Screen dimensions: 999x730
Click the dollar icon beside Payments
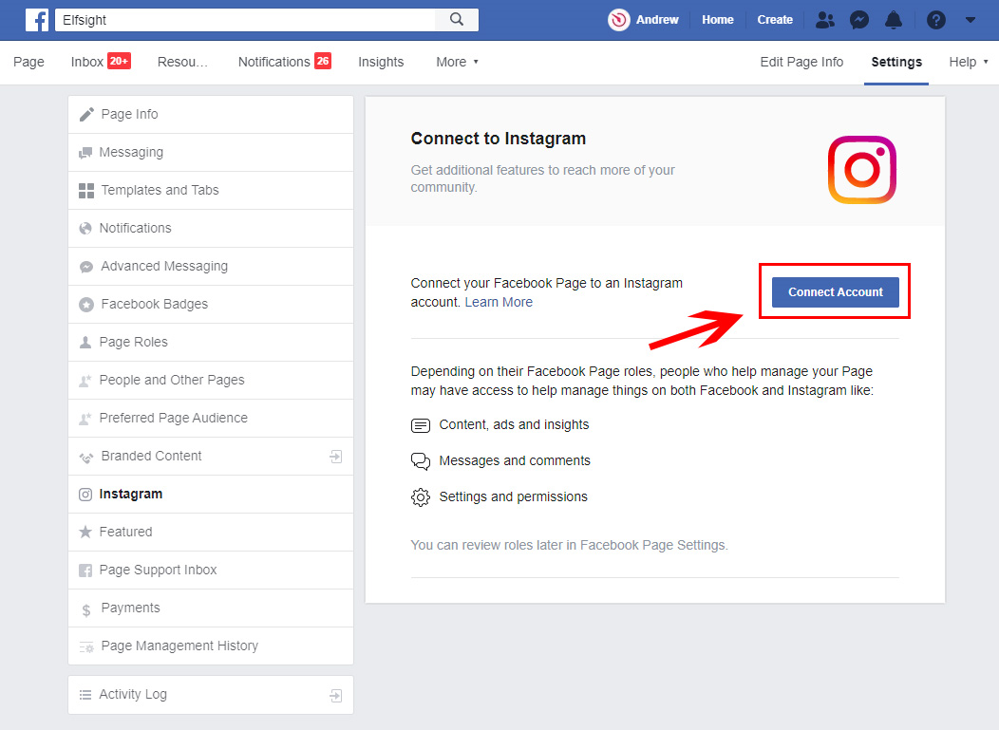coord(86,609)
